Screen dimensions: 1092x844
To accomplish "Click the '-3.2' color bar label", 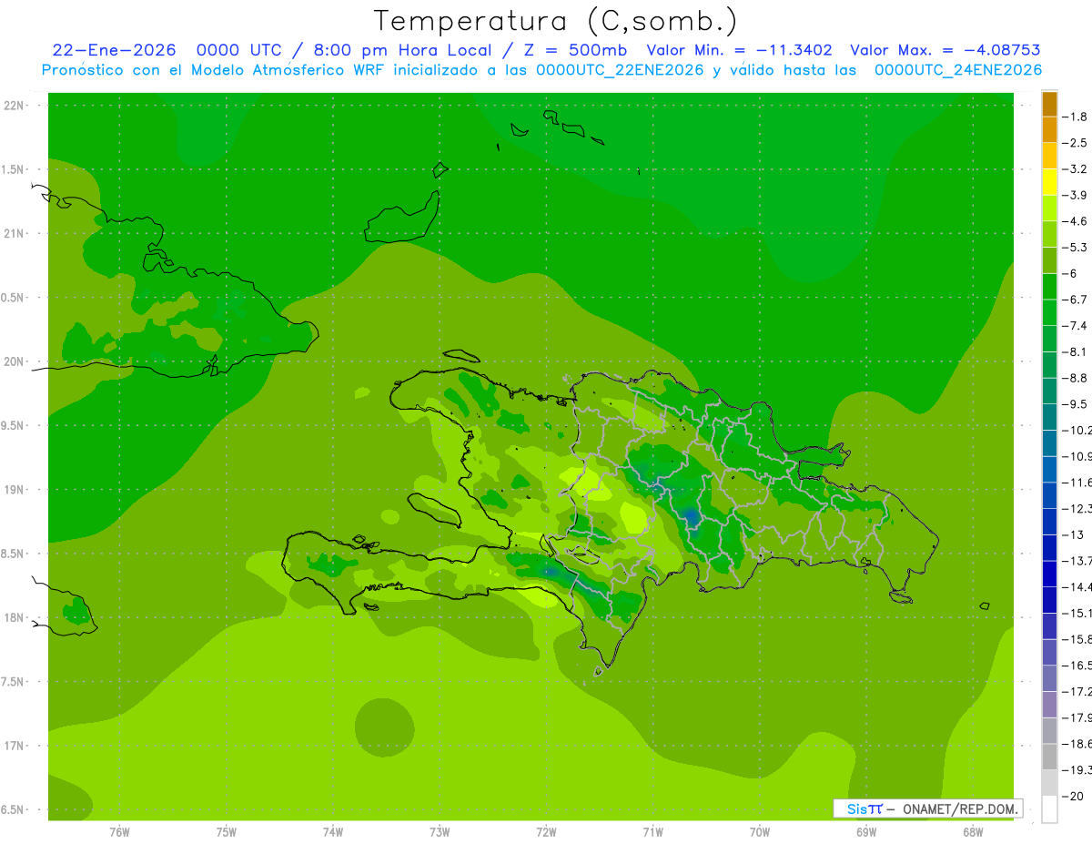I will pyautogui.click(x=1075, y=169).
